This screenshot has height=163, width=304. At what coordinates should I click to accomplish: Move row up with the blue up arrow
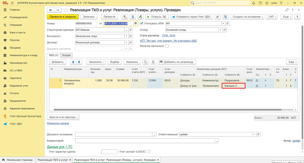pyautogui.click(x=73, y=62)
